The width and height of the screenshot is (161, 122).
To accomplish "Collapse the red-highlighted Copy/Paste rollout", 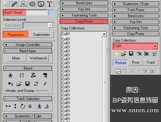I will pos(84,21).
